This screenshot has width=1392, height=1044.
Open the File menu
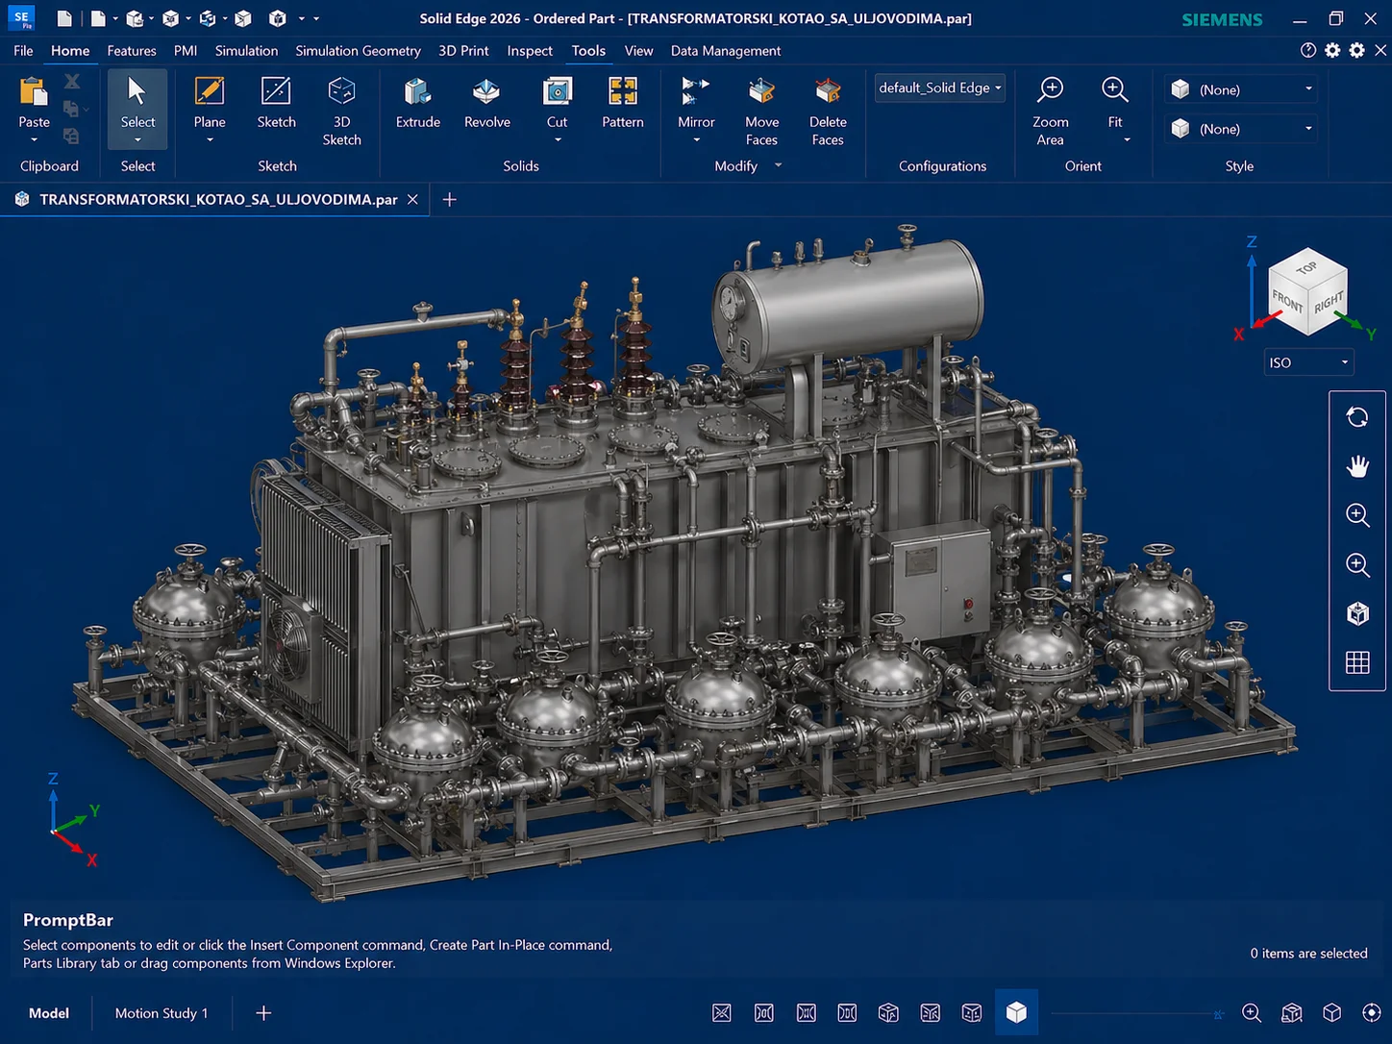23,50
